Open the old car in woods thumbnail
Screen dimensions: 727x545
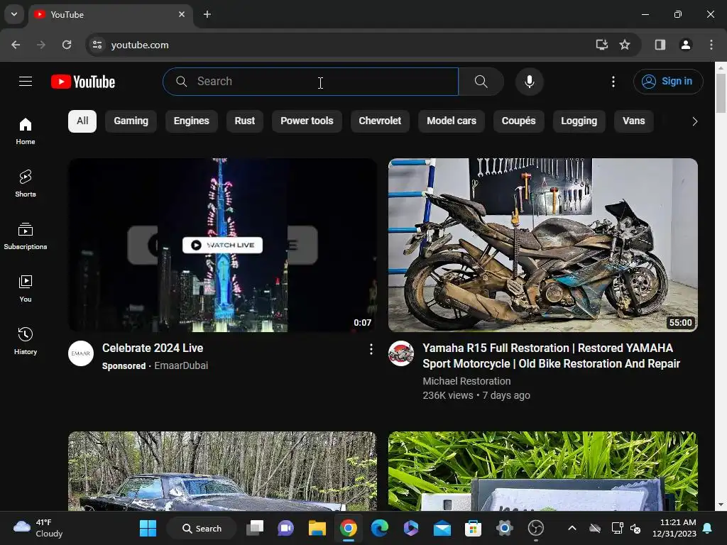[x=222, y=471]
